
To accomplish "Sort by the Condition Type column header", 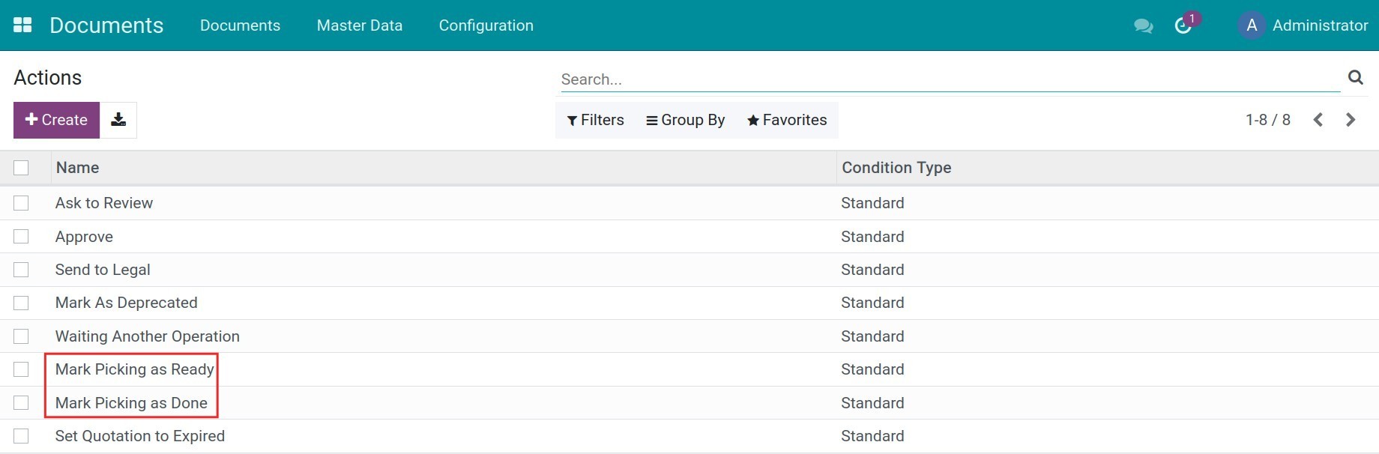I will point(896,168).
